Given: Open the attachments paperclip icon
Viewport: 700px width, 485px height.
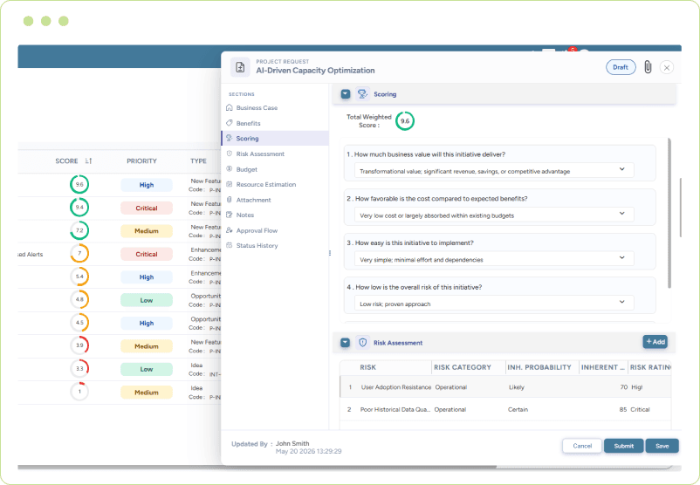Looking at the screenshot, I should (x=648, y=67).
